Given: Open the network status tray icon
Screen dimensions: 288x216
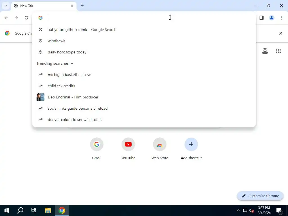Looking at the screenshot, I should (245, 210).
